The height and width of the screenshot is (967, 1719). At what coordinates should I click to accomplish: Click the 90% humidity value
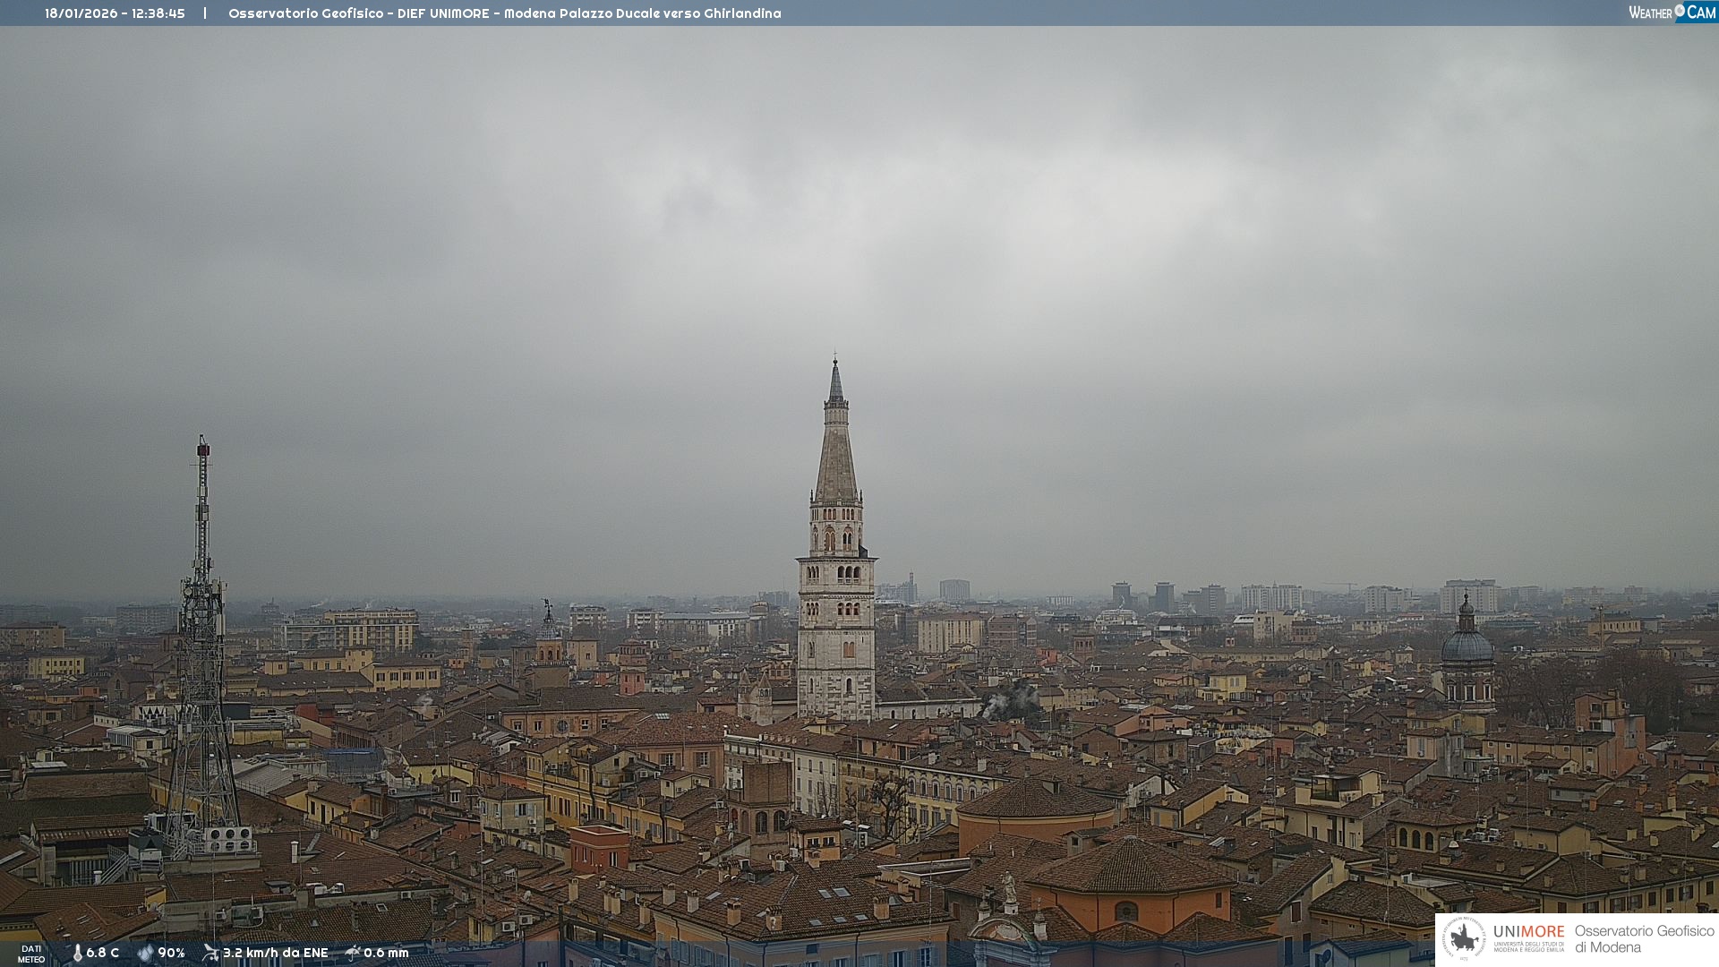pyautogui.click(x=171, y=953)
